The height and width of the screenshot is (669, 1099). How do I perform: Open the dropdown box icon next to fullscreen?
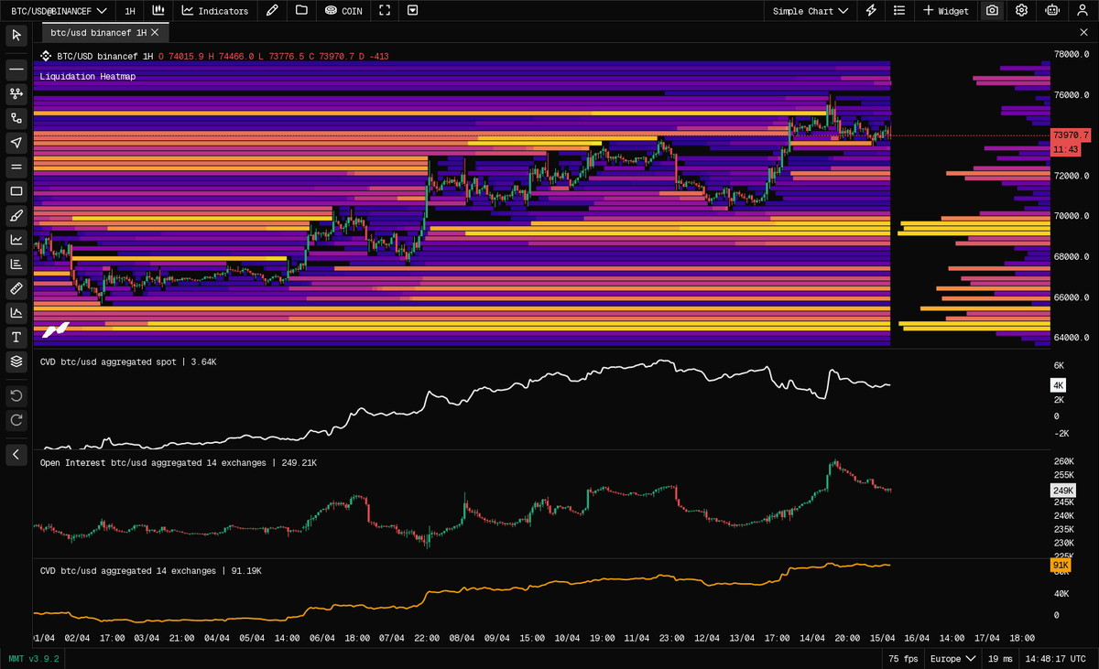[413, 11]
